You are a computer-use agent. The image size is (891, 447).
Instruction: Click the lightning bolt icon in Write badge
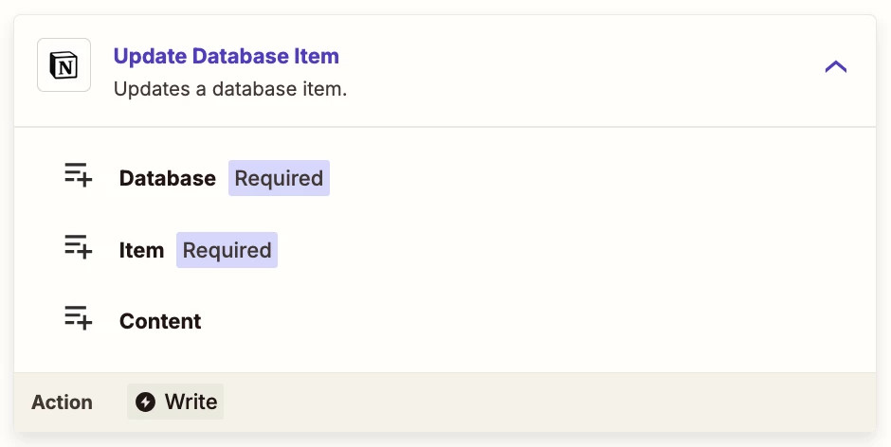click(145, 402)
